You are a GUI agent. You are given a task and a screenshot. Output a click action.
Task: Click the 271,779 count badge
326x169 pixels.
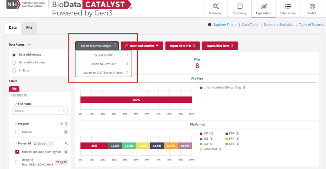tap(61, 162)
